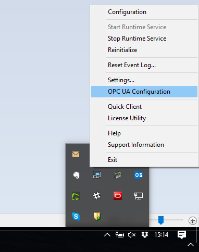Click the yellow mail envelope tray icon
Viewport: 199px width, 252px height.
coord(76,154)
